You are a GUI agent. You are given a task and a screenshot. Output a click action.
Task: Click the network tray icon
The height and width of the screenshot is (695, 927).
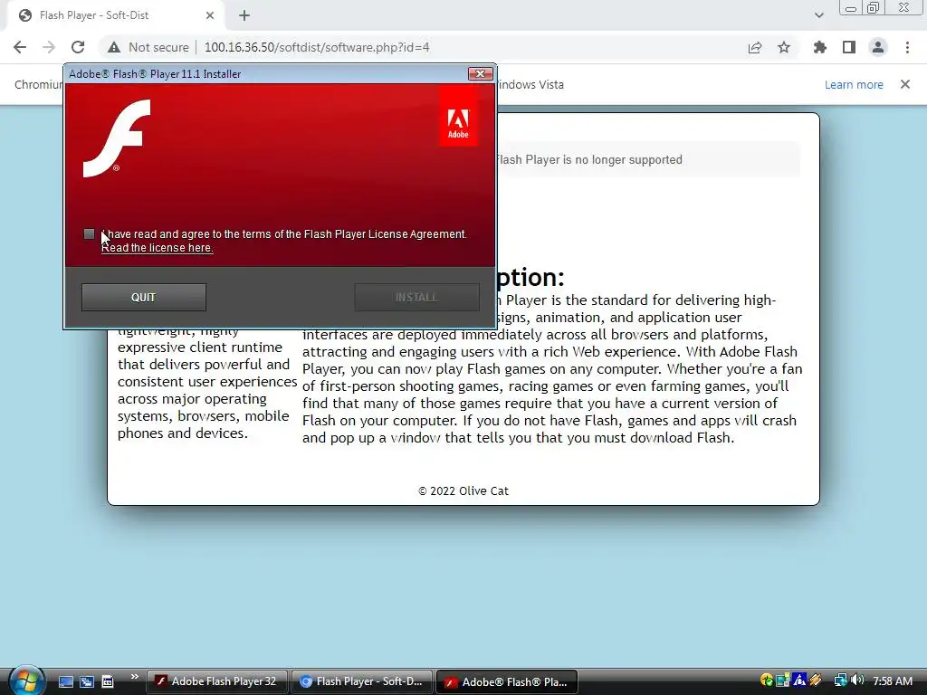tap(840, 681)
